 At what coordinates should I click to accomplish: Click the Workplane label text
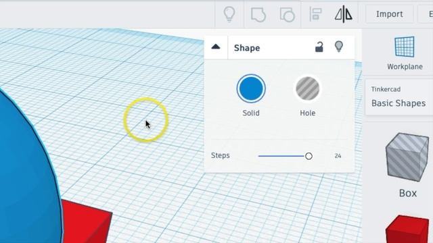click(405, 67)
